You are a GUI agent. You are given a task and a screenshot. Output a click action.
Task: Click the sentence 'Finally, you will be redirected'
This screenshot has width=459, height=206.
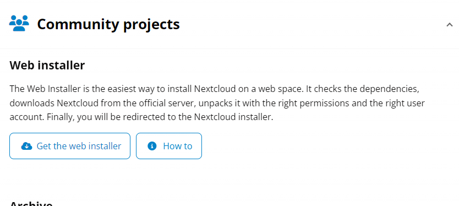pyautogui.click(x=160, y=117)
